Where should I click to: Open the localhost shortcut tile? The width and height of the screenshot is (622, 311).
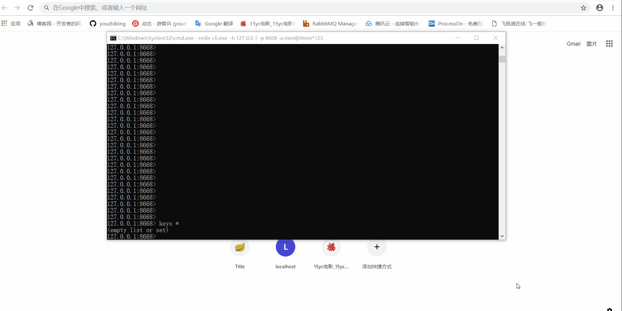coord(286,254)
